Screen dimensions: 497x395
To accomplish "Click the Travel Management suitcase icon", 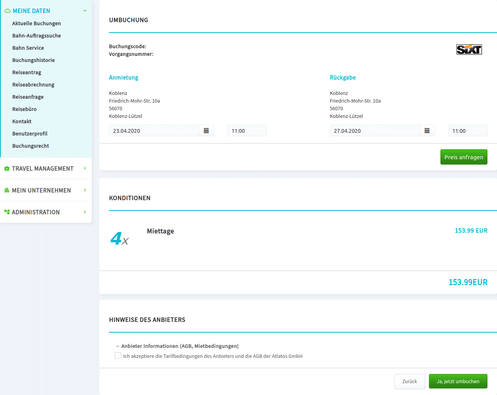I will 7,169.
